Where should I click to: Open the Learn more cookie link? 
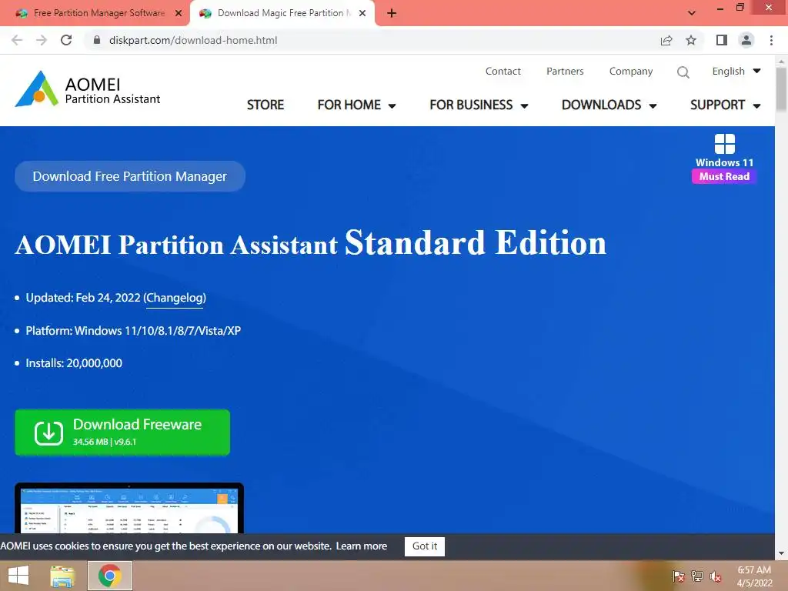click(x=362, y=546)
